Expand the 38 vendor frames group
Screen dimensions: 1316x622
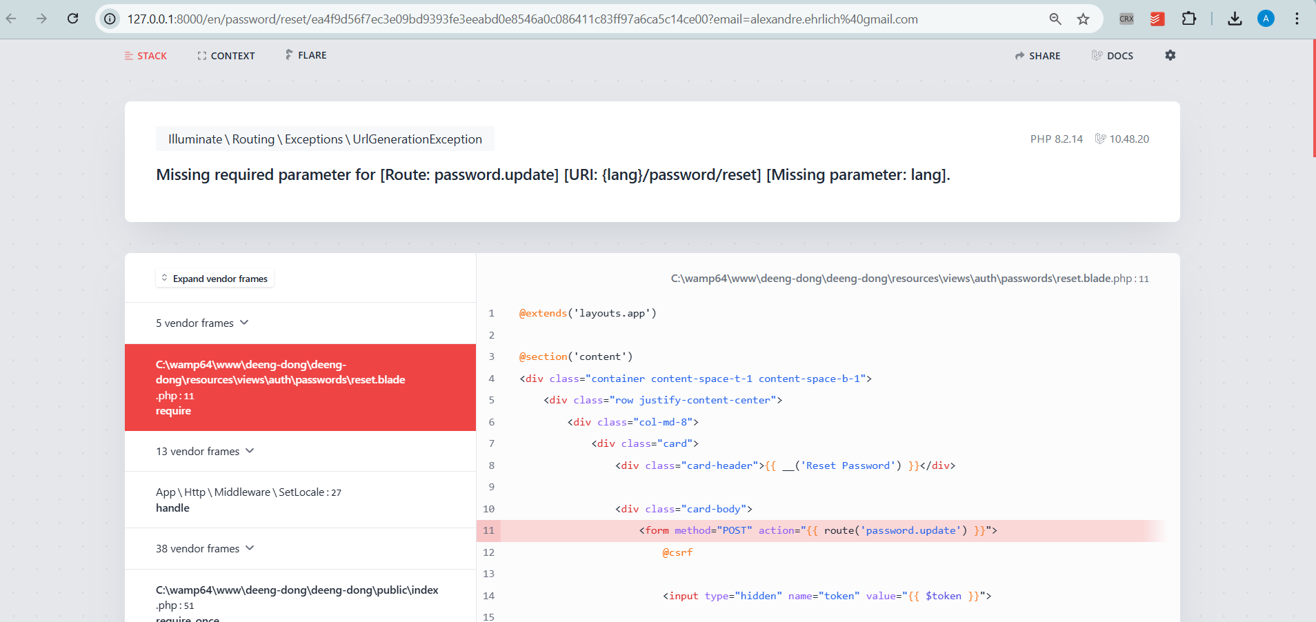click(205, 548)
